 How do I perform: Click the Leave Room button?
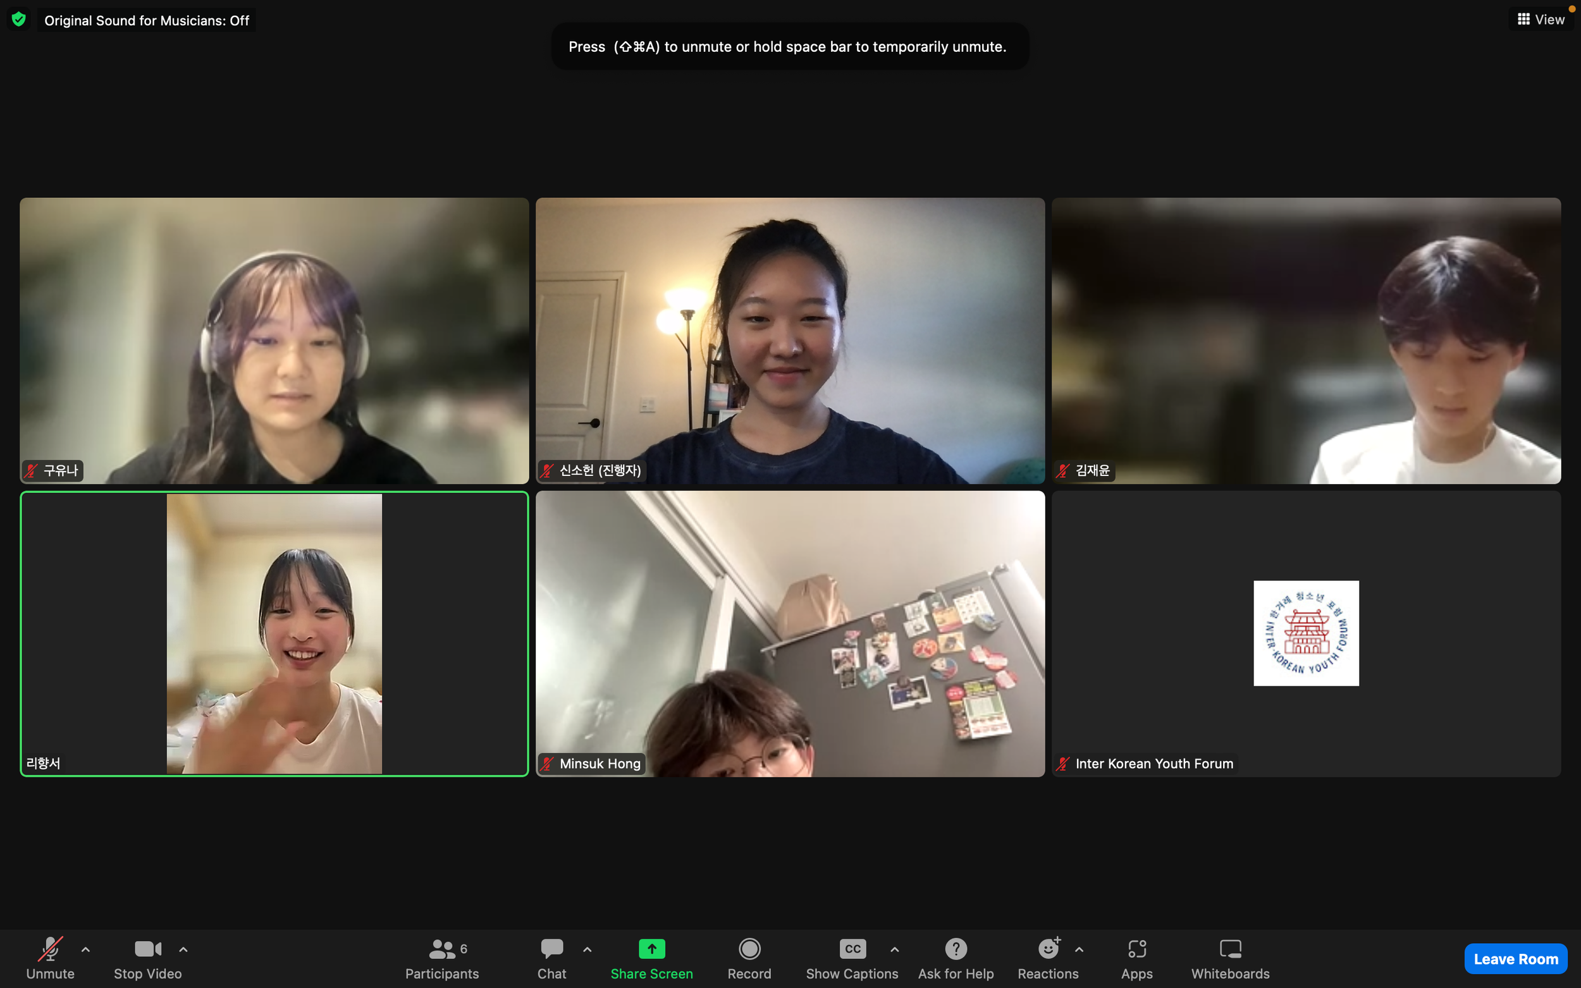pyautogui.click(x=1515, y=958)
